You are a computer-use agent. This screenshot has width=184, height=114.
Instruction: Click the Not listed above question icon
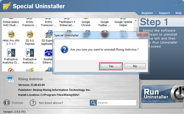[x=33, y=103]
